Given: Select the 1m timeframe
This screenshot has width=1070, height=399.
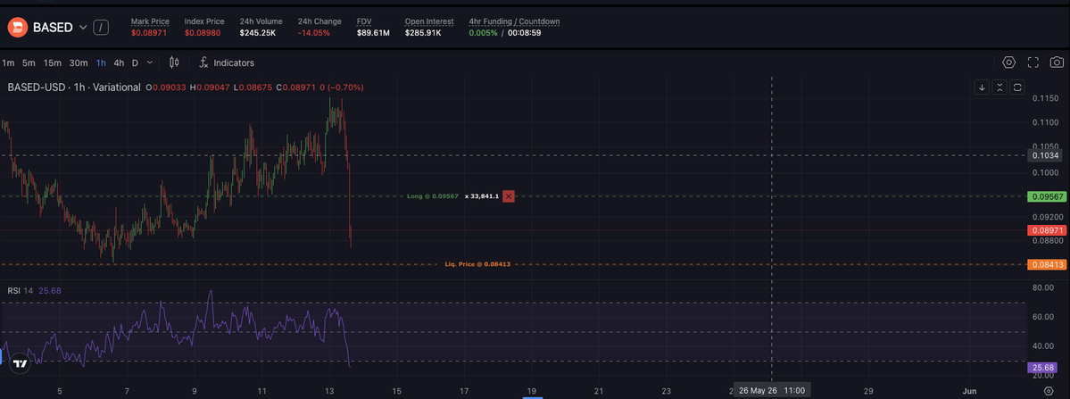Looking at the screenshot, I should pyautogui.click(x=8, y=62).
